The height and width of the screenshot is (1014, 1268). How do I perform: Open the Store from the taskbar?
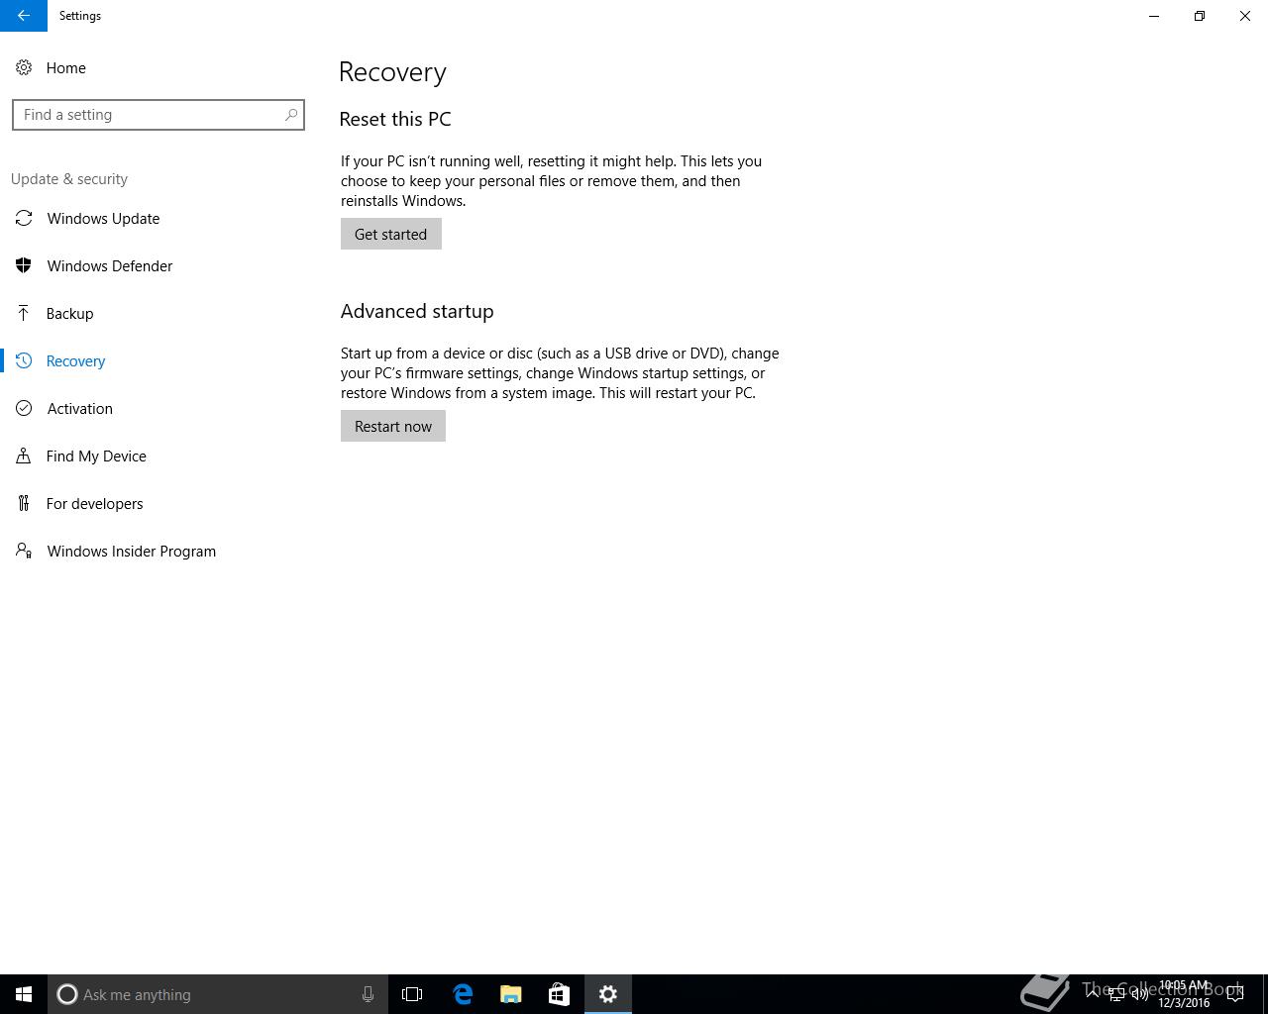(559, 994)
